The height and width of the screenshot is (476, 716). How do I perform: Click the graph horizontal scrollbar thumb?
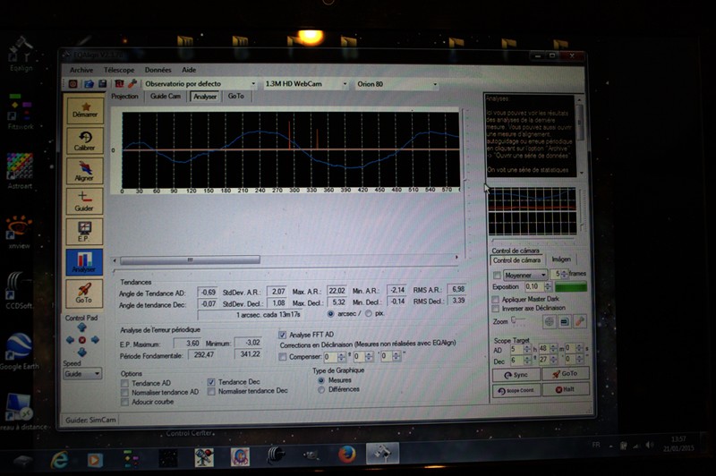[190, 260]
